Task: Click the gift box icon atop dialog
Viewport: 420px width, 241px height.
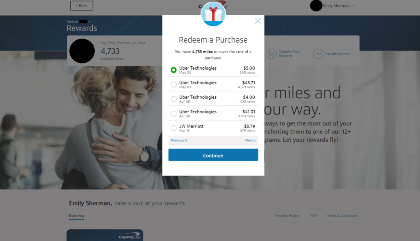Action: point(213,14)
